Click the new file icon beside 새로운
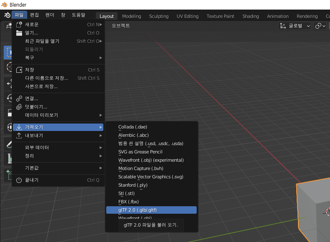This screenshot has width=330, height=242. tap(19, 25)
